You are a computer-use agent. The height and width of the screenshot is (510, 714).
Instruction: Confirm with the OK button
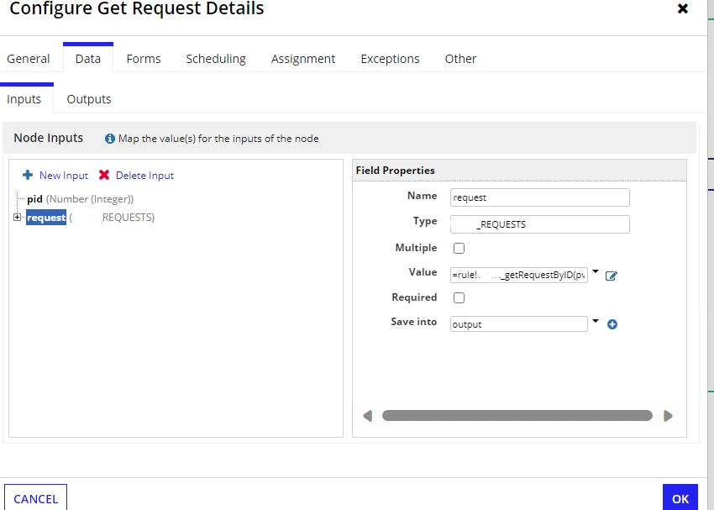click(680, 497)
